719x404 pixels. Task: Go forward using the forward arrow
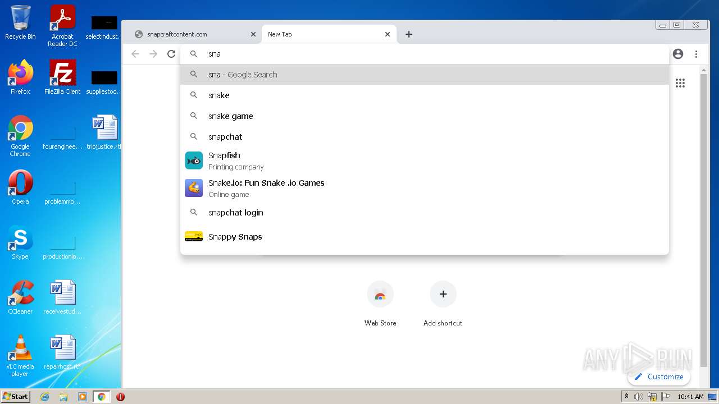point(153,54)
